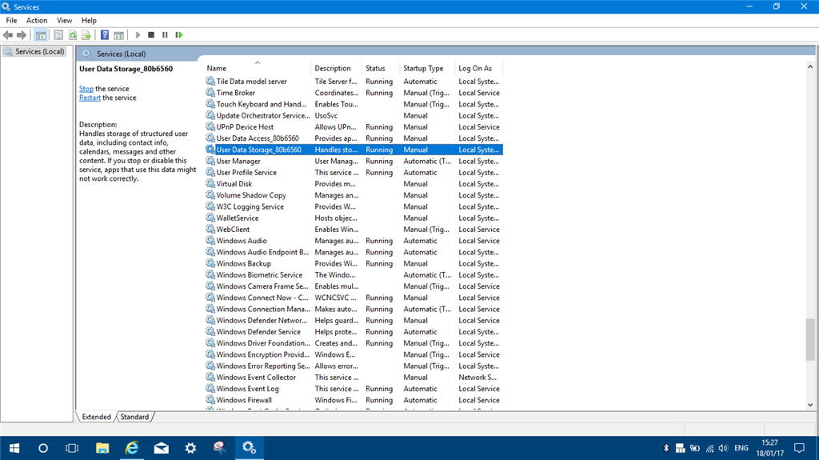Click gear icon beside Windows Camera Frame Se...

210,286
